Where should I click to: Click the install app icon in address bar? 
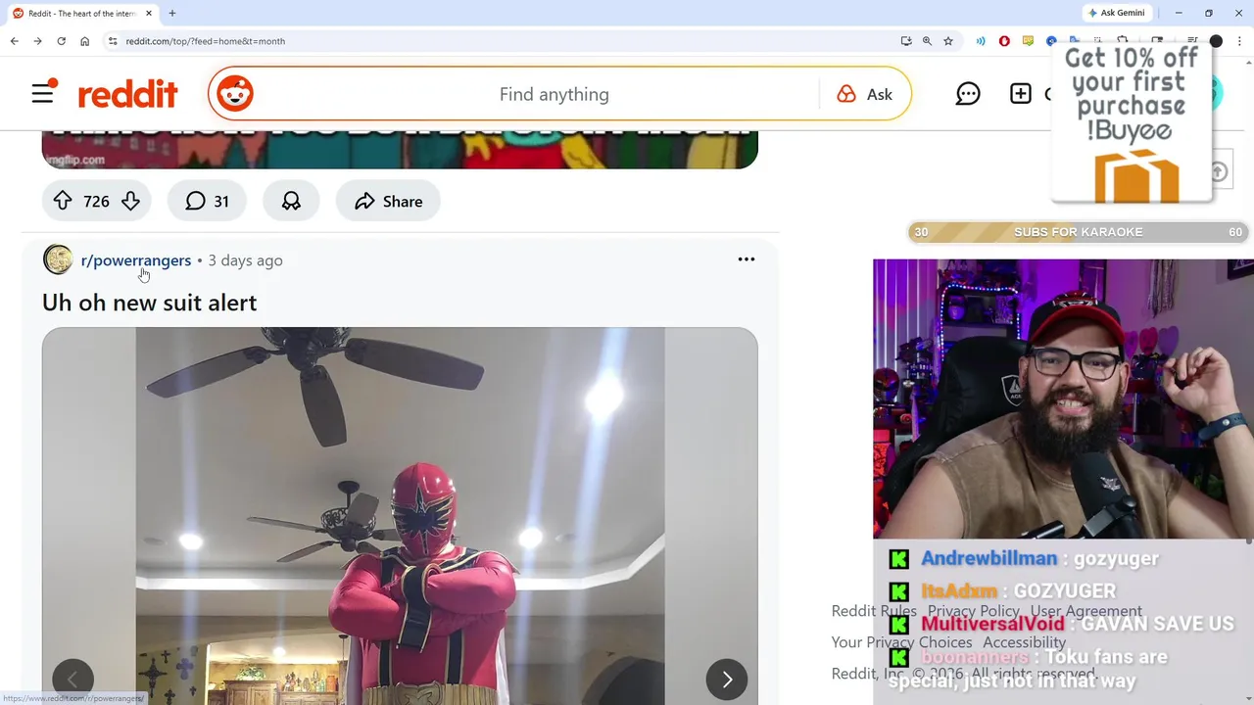pos(906,41)
